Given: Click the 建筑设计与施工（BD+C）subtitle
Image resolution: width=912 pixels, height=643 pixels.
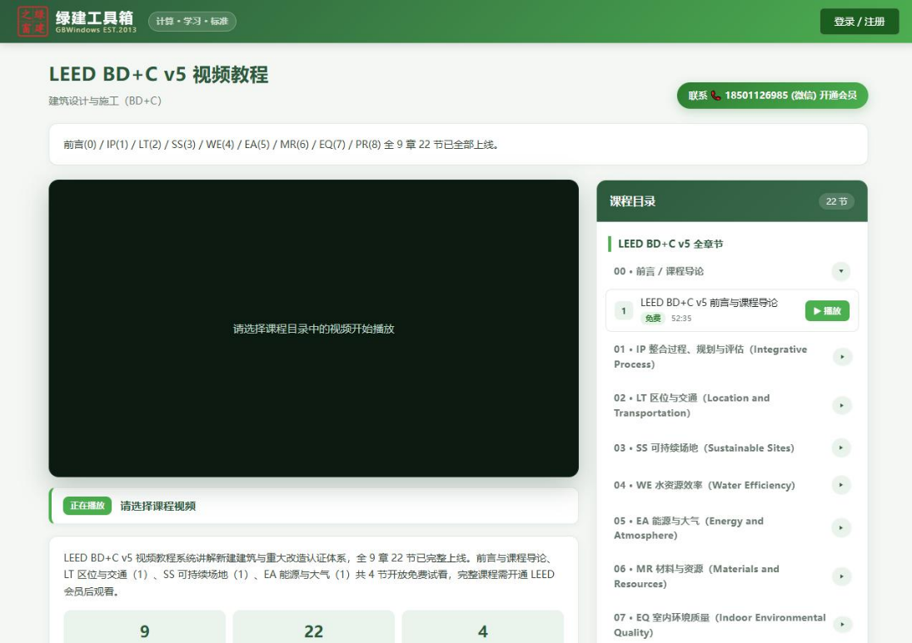Looking at the screenshot, I should coord(105,101).
